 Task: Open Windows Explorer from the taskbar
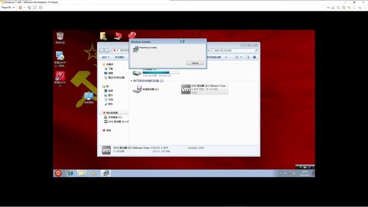[x=82, y=173]
